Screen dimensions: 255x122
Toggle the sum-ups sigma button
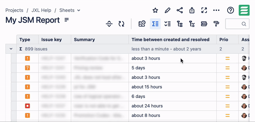(x=155, y=24)
